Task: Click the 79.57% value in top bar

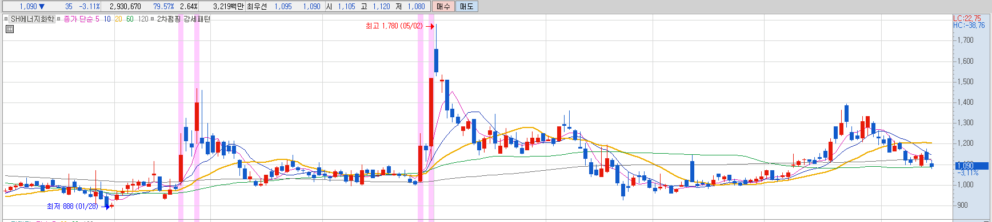Action: [x=163, y=6]
